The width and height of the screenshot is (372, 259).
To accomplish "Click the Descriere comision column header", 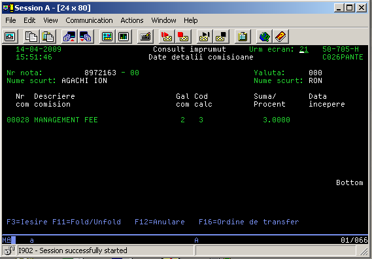I will (54, 100).
